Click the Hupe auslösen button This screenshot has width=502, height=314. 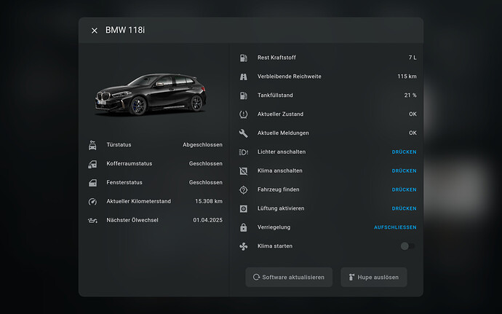[x=374, y=277]
